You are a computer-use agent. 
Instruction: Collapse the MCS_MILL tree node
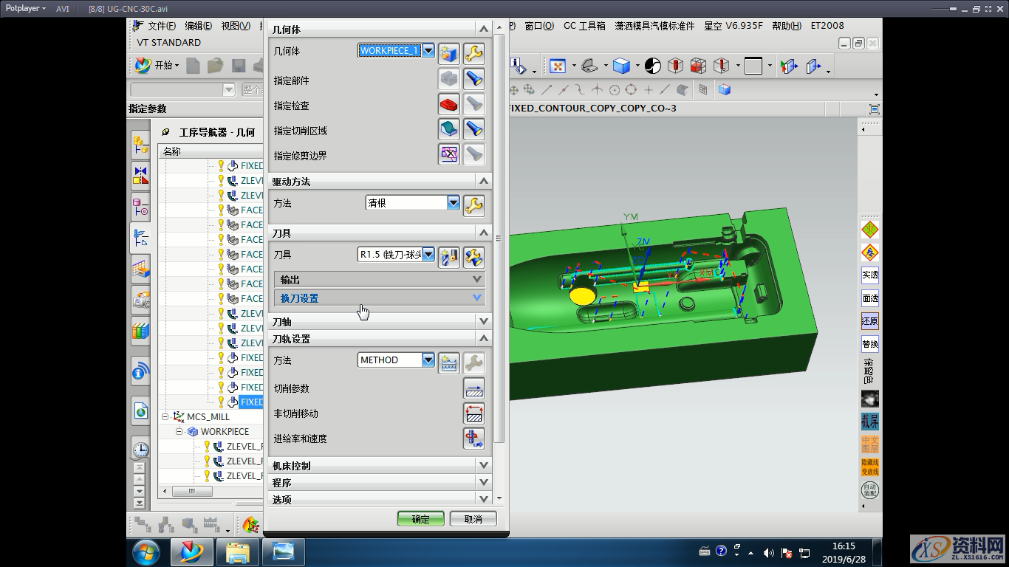[x=165, y=417]
